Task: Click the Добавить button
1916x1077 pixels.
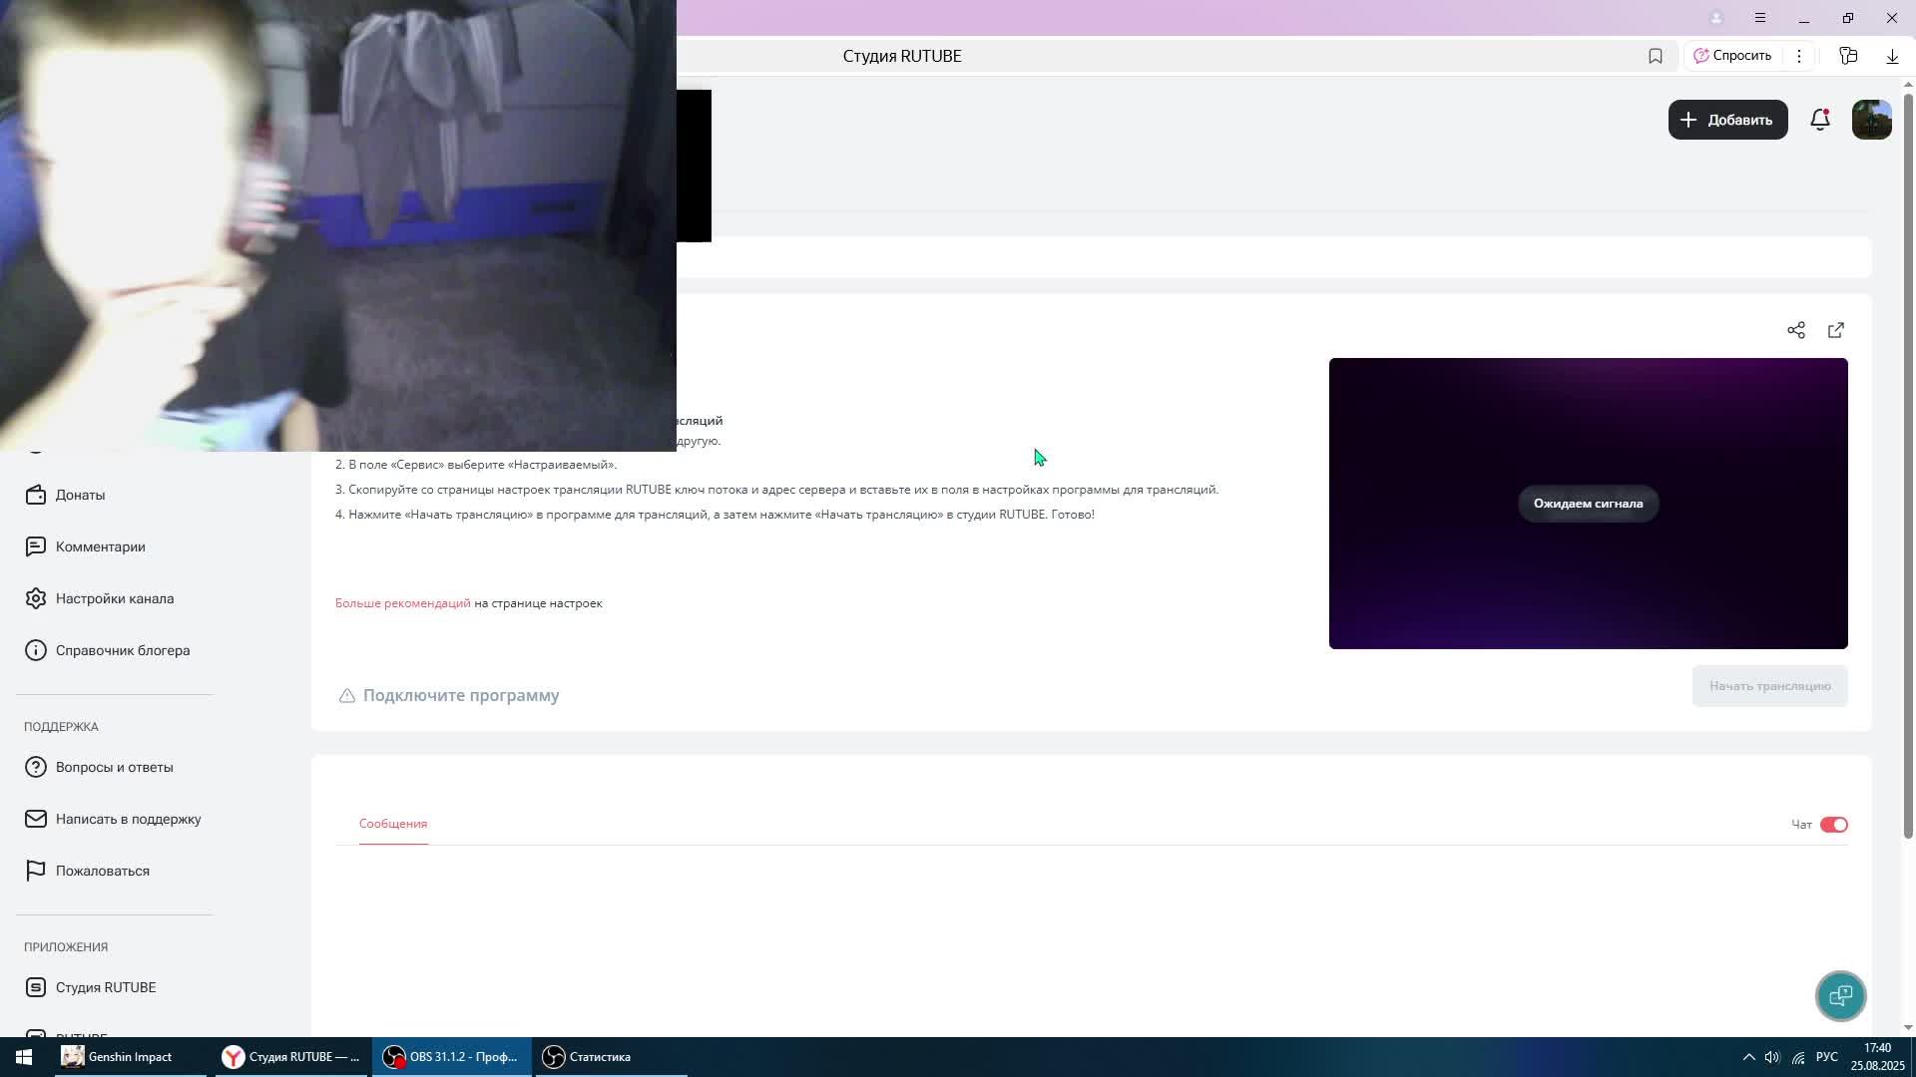Action: point(1727,120)
